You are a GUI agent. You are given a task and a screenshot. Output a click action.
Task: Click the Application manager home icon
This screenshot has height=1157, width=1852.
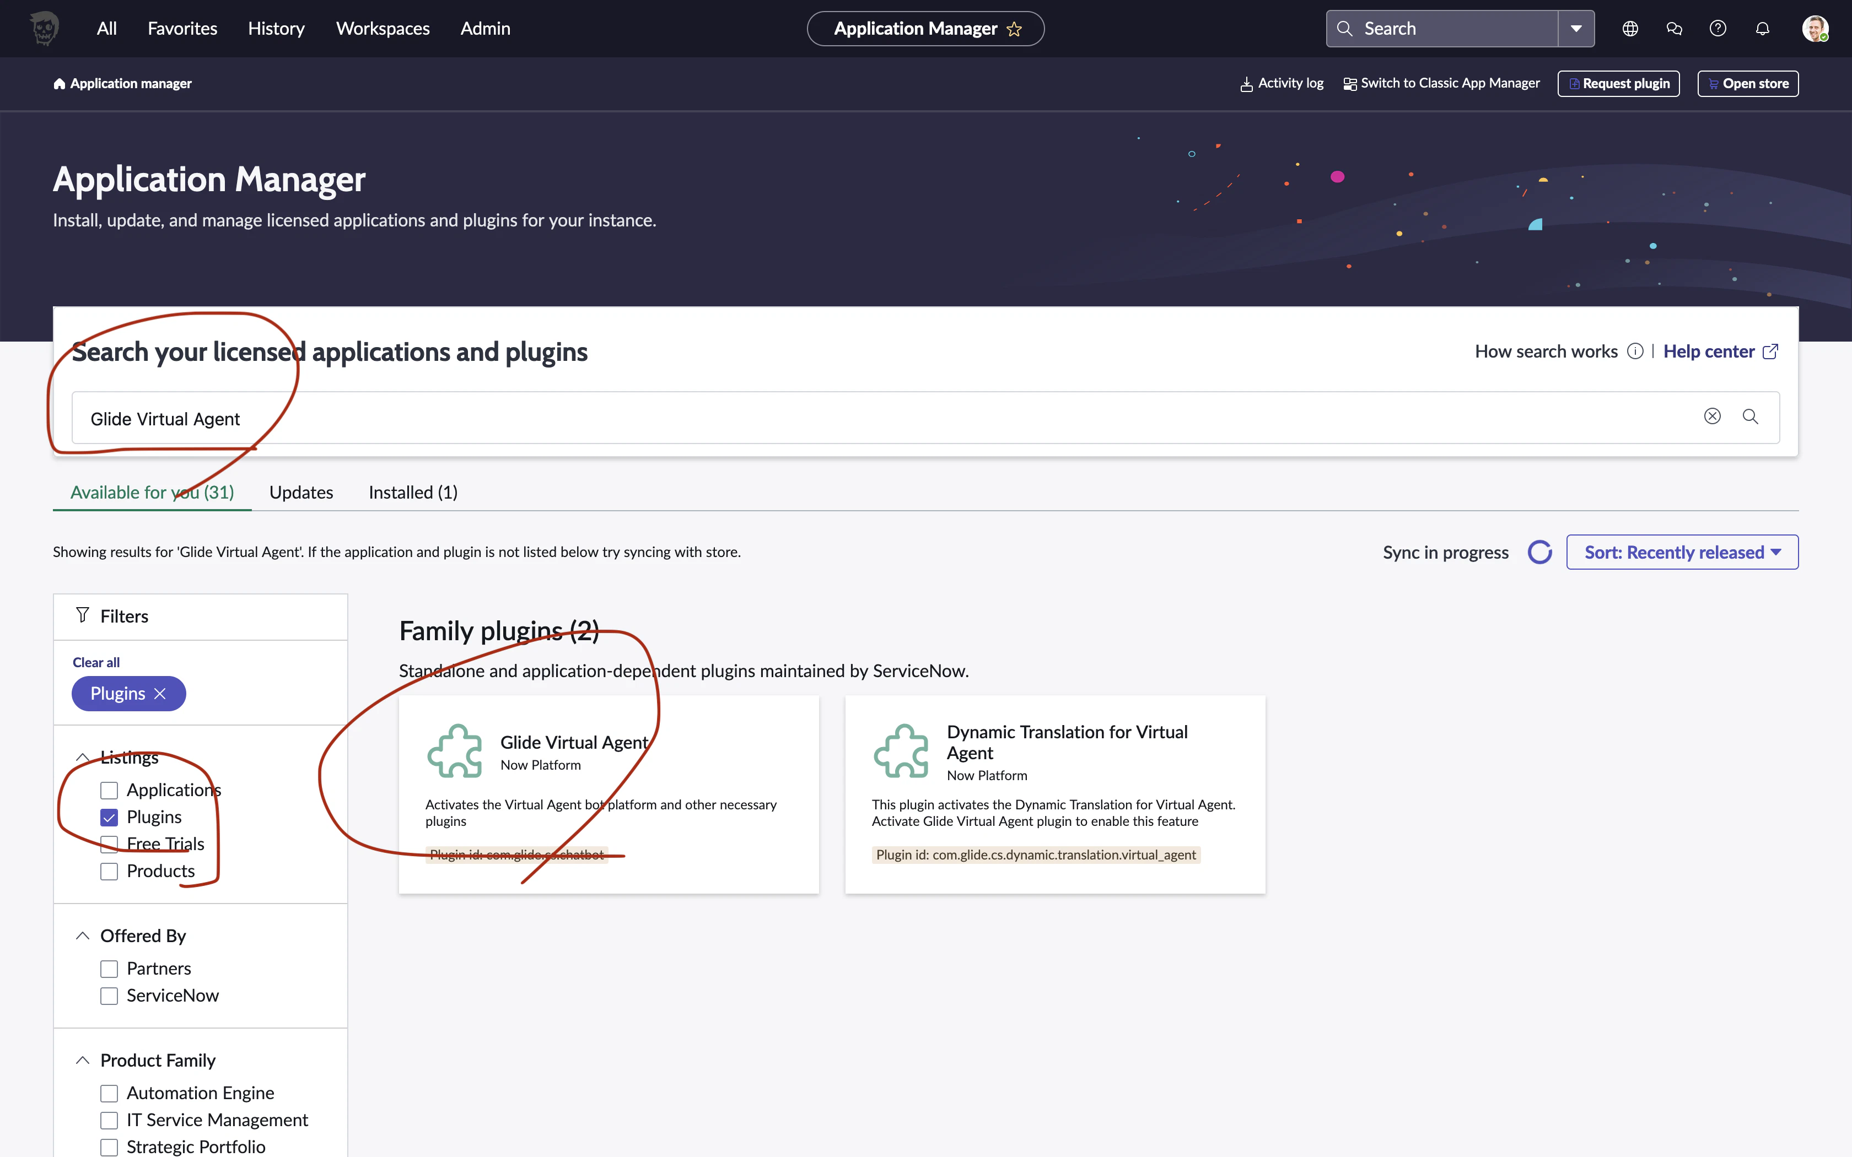(x=59, y=83)
